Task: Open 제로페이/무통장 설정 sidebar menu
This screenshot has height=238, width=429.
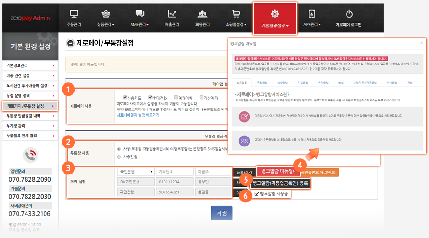Action: point(30,106)
